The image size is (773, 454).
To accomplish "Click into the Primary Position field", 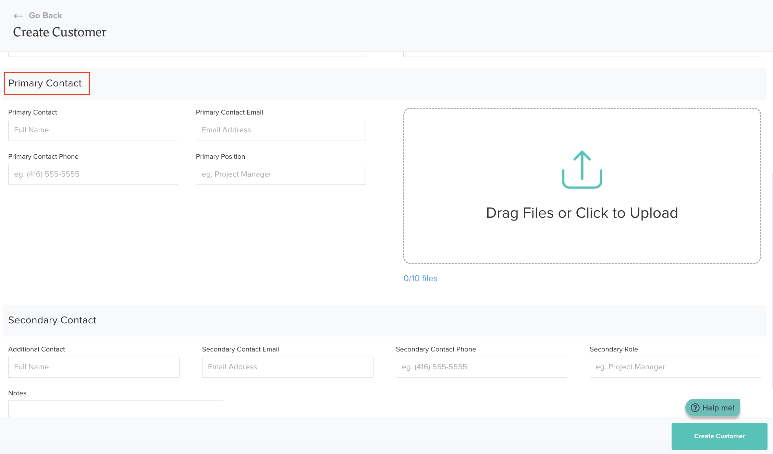I will click(281, 175).
